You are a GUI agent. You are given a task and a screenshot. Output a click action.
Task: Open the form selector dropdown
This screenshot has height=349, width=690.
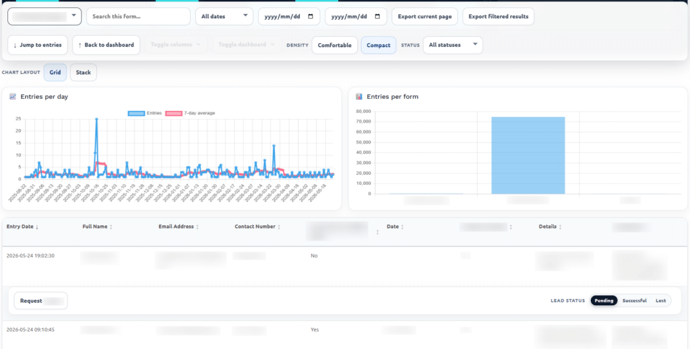click(x=44, y=17)
